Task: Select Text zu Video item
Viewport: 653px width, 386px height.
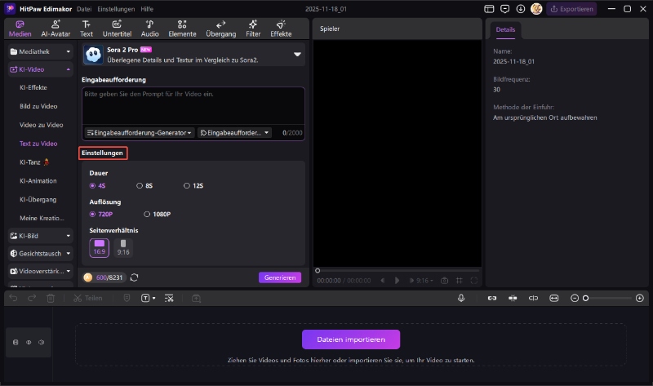Action: 38,144
